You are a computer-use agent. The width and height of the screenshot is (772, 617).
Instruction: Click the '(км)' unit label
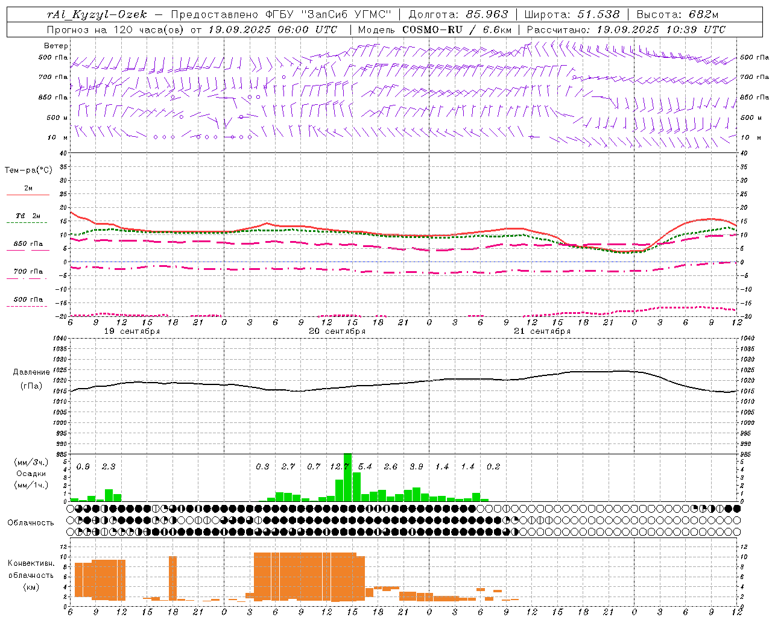click(31, 587)
